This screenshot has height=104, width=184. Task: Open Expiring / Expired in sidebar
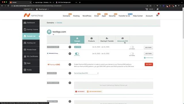click(x=31, y=29)
